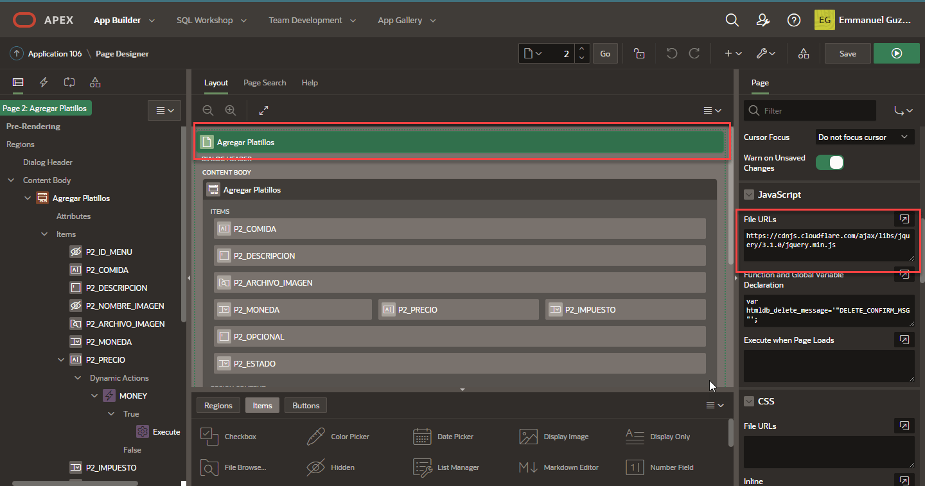Open the Create plus menu

pos(733,54)
